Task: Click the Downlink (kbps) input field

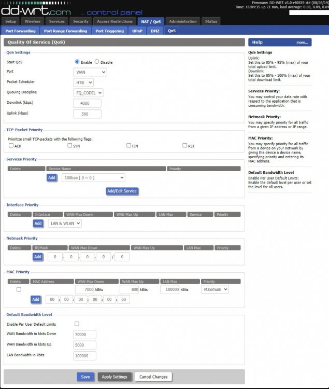Action: pos(88,103)
